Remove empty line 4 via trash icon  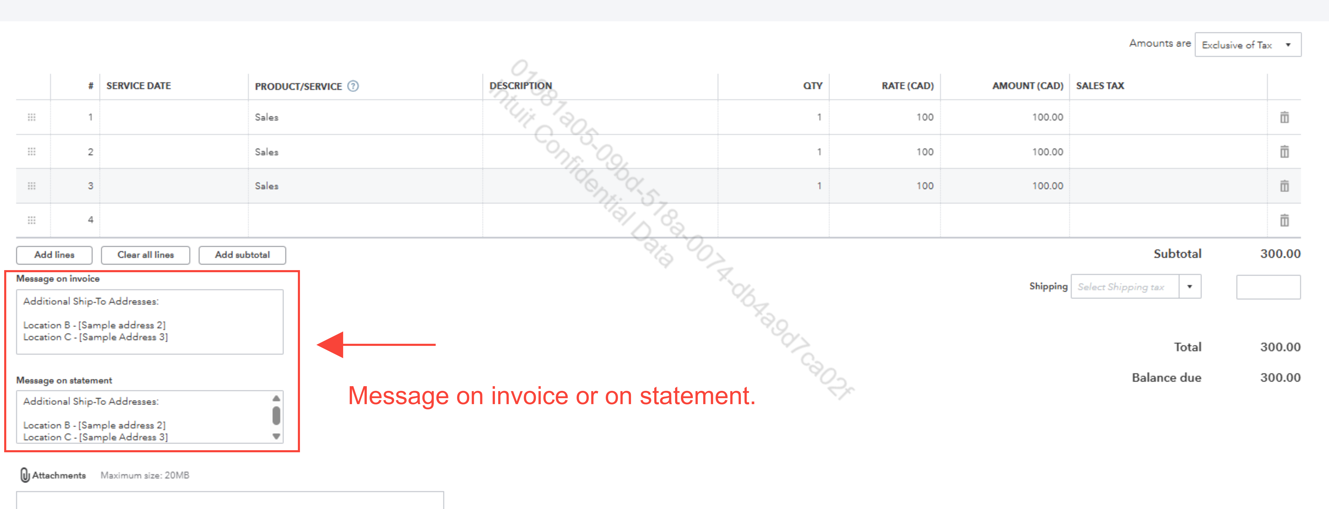pyautogui.click(x=1284, y=220)
